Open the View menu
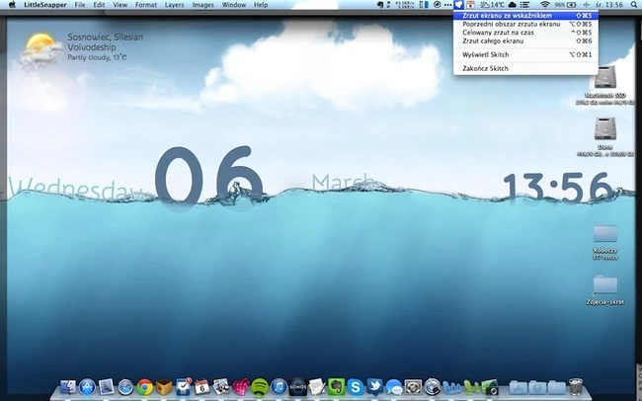The width and height of the screenshot is (642, 401). (120, 5)
